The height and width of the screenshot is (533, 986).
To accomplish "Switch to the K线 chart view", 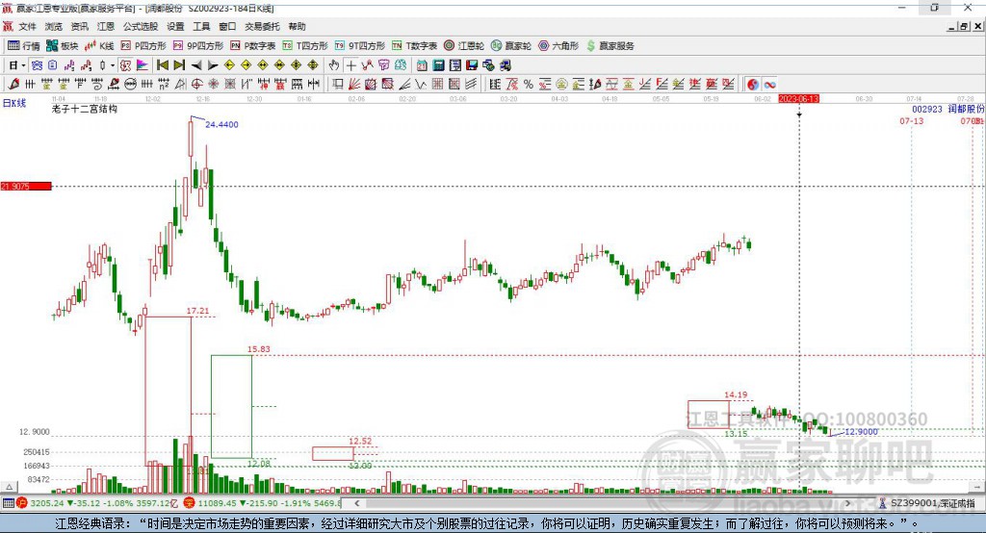I will click(99, 46).
